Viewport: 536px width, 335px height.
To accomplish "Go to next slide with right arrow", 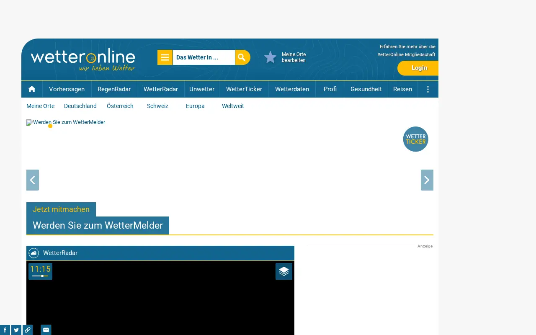I will [427, 180].
